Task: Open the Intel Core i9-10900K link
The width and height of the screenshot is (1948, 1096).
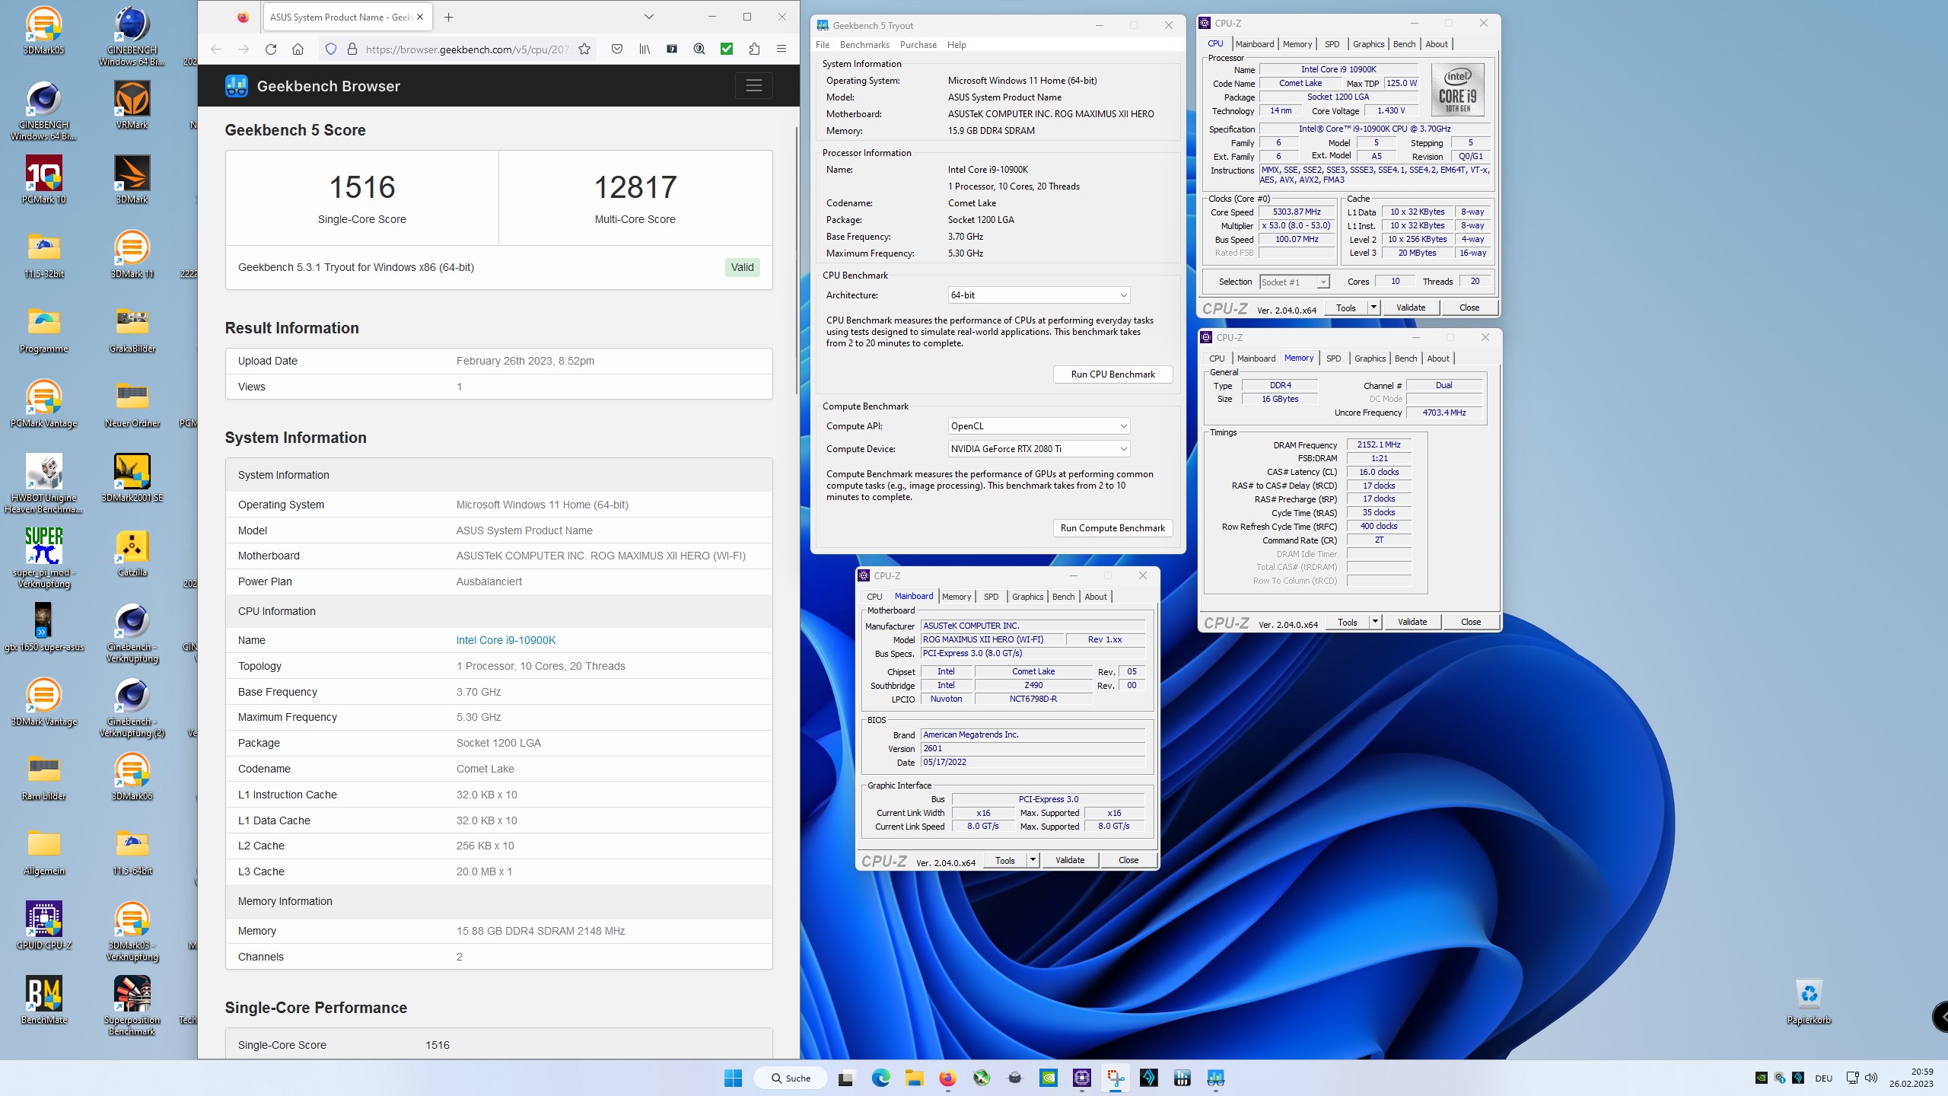Action: 506,640
